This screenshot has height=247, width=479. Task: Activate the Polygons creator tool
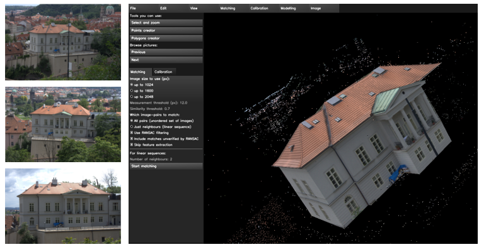click(166, 38)
